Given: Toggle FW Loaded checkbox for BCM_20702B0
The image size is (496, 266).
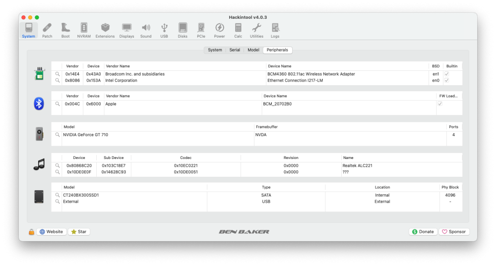Looking at the screenshot, I should (x=439, y=104).
